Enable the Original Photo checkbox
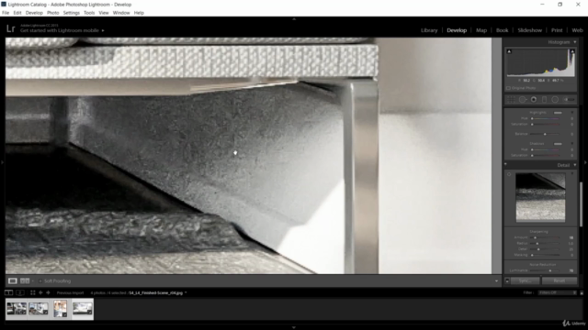588x330 pixels. [508, 88]
